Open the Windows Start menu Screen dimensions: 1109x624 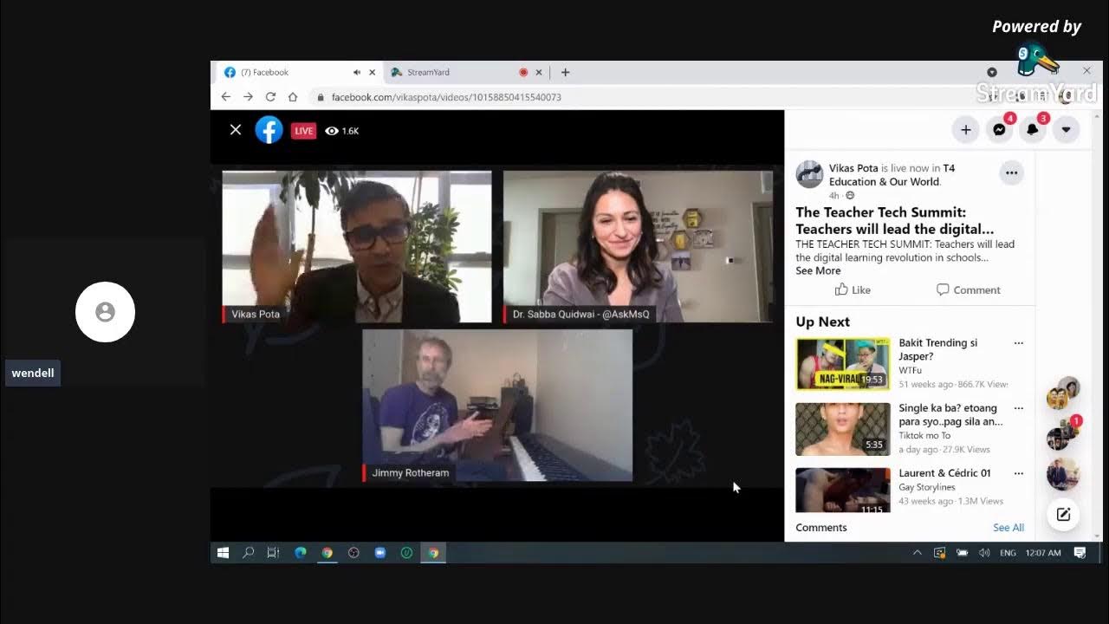223,553
